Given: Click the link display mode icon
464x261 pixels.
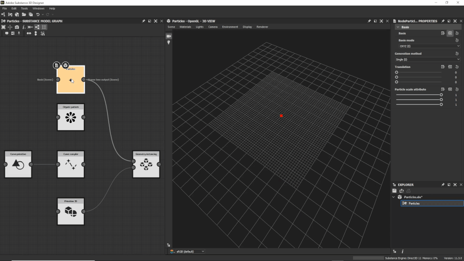Looking at the screenshot, I should [30, 27].
